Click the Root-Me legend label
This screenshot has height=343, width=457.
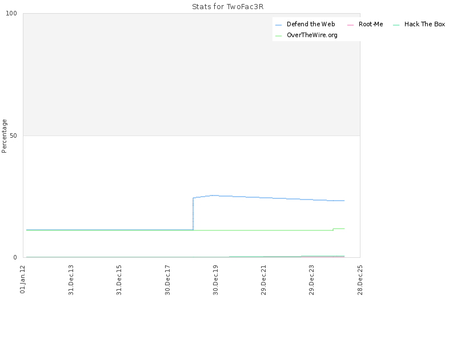pos(371,24)
